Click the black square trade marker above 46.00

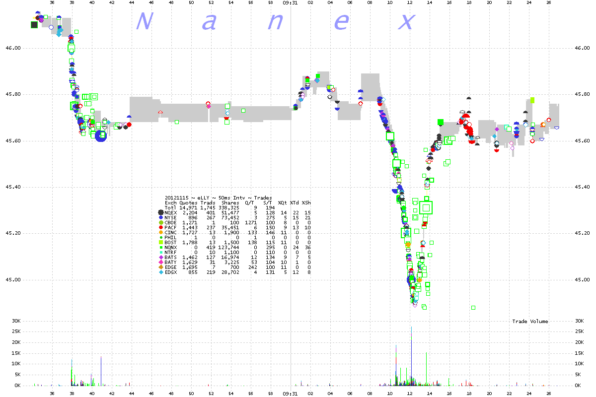[x=34, y=25]
